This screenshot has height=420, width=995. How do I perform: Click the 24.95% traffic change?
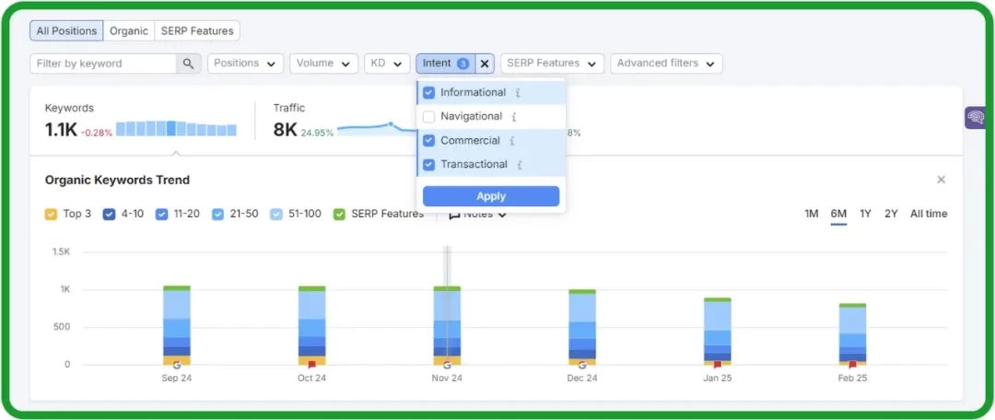317,134
